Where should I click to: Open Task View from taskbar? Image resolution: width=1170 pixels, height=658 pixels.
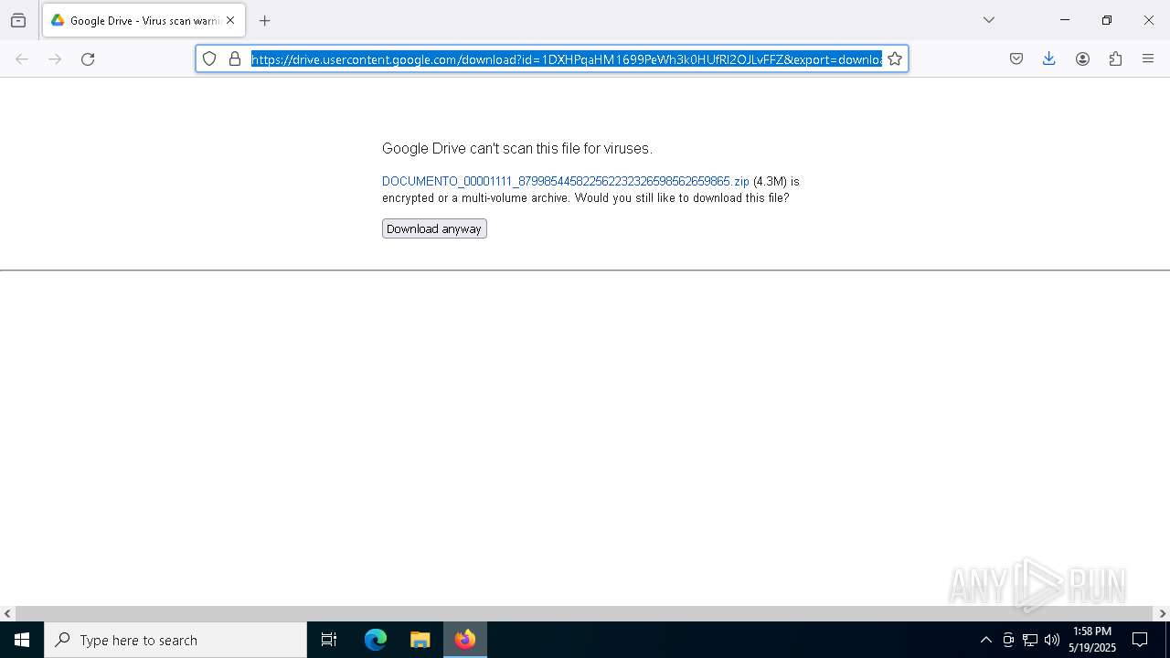(x=329, y=640)
